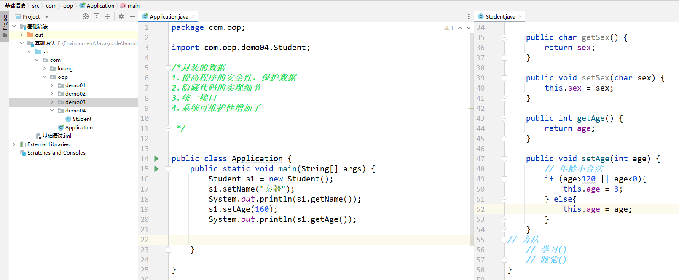Click the locate/select opened file target icon
This screenshot has width=679, height=280.
86,16
